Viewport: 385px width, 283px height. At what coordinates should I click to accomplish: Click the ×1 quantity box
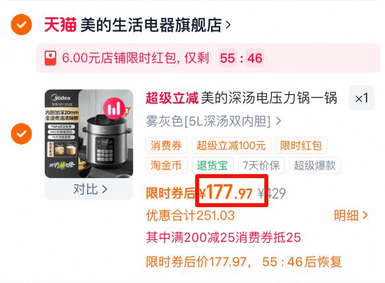[362, 98]
